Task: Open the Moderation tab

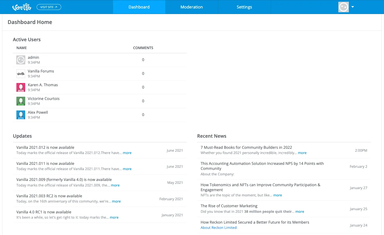Action: [192, 7]
